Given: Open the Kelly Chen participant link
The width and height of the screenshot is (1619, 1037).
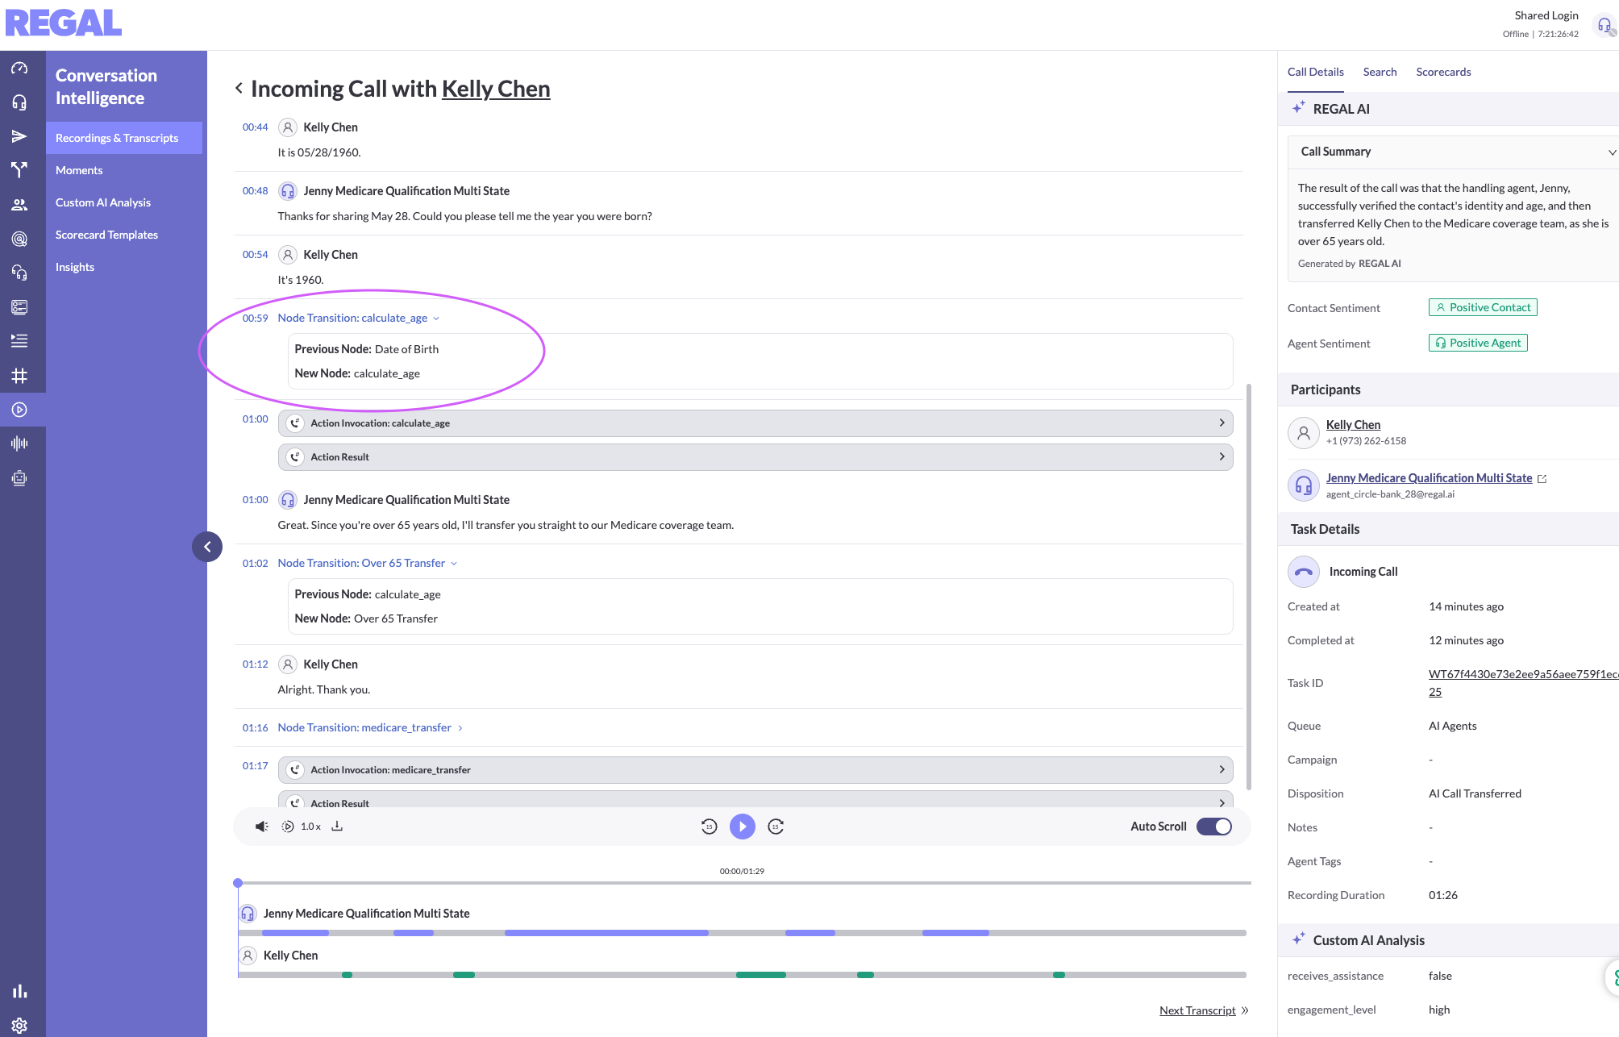Looking at the screenshot, I should point(1353,425).
